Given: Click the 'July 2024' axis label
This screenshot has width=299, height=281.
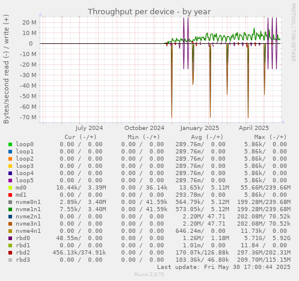Looking at the screenshot, I should (x=89, y=128).
